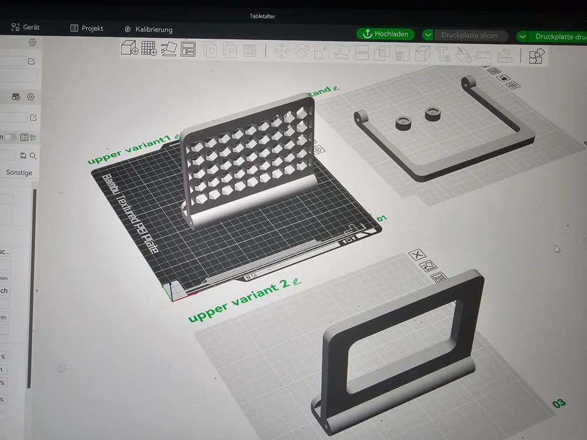The image size is (587, 440).
Task: Click the Hochladen button
Action: (x=385, y=33)
